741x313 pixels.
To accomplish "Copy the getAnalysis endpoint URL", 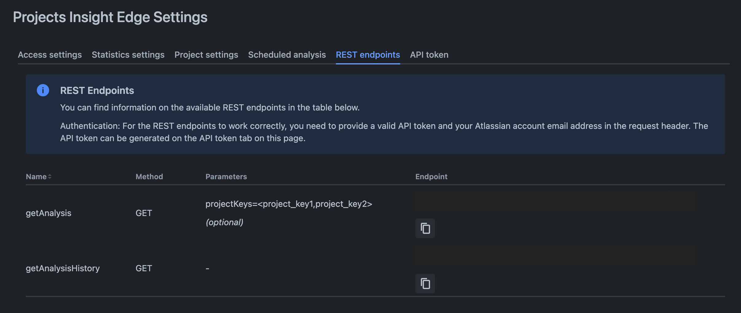I will (425, 228).
